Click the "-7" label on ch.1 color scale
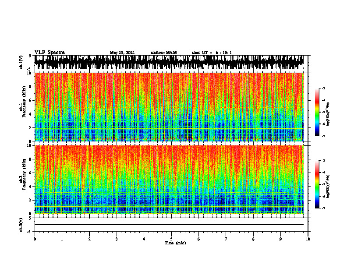Screen dimensions: 347x268 pyautogui.click(x=323, y=136)
